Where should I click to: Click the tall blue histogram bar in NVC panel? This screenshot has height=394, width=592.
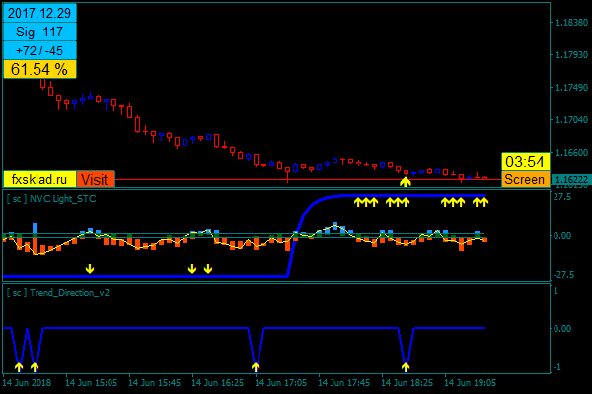click(x=36, y=230)
